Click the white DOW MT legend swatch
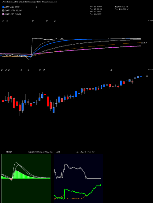The width and height of the screenshot is (153, 203). pos(3,10)
